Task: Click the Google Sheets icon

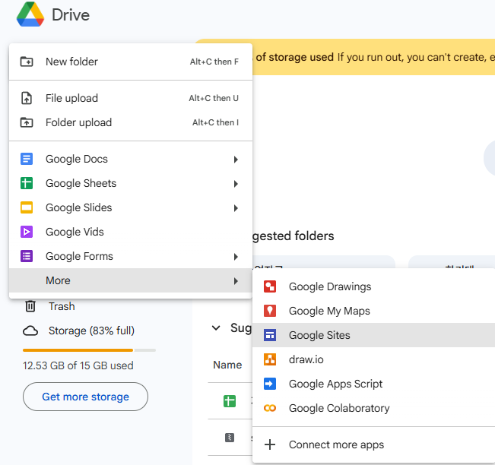Action: coord(27,183)
